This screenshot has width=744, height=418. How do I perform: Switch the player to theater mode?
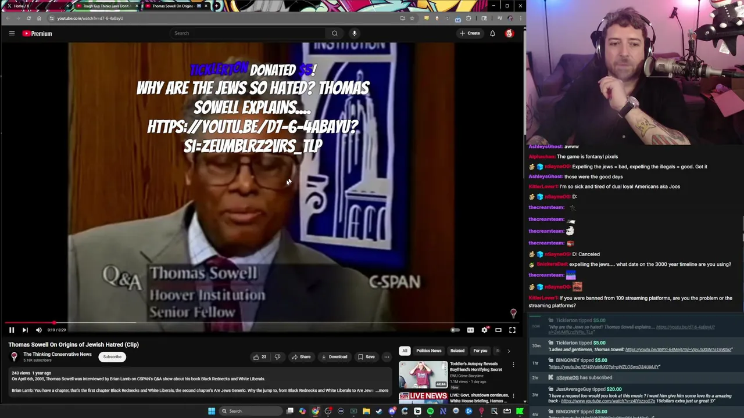point(498,330)
